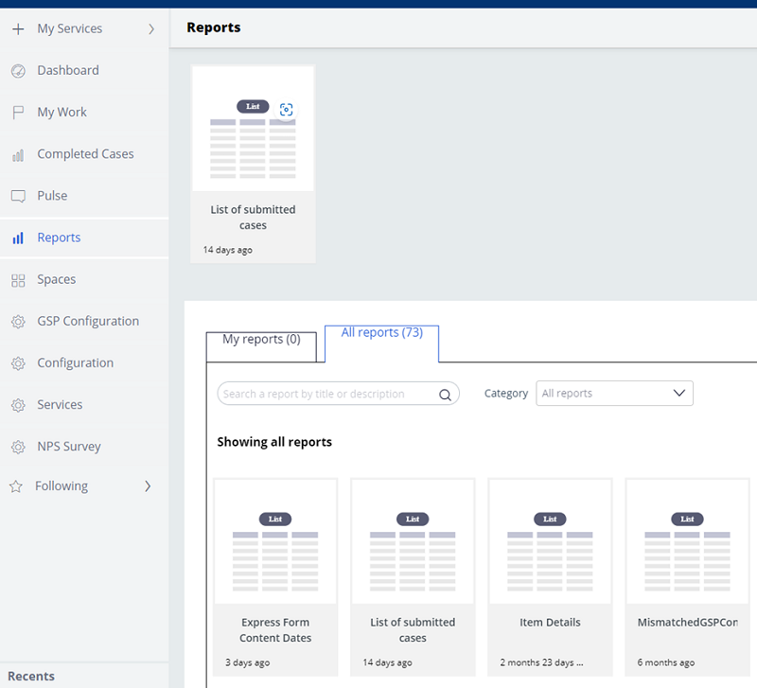Click the Spaces grid icon

coord(18,280)
